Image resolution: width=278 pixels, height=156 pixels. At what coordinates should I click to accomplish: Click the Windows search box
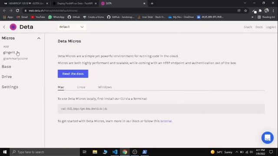45,152
